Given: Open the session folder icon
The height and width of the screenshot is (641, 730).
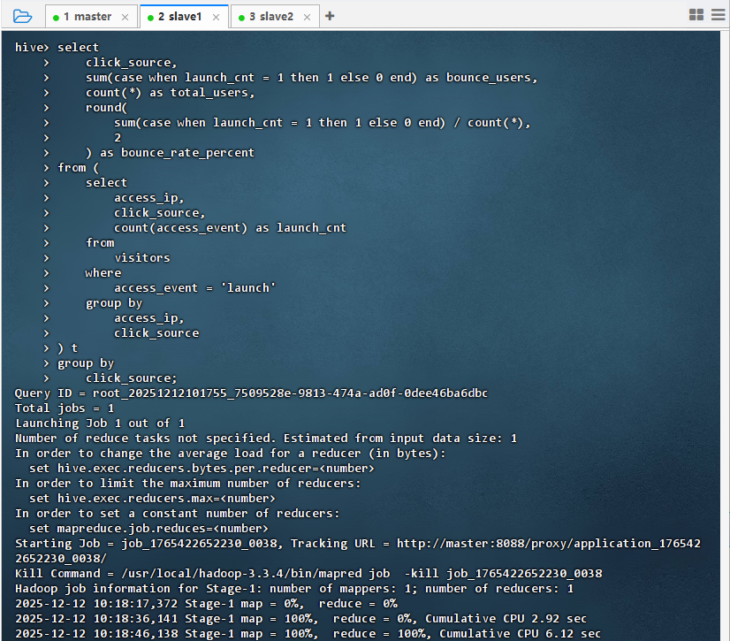Looking at the screenshot, I should pos(22,17).
